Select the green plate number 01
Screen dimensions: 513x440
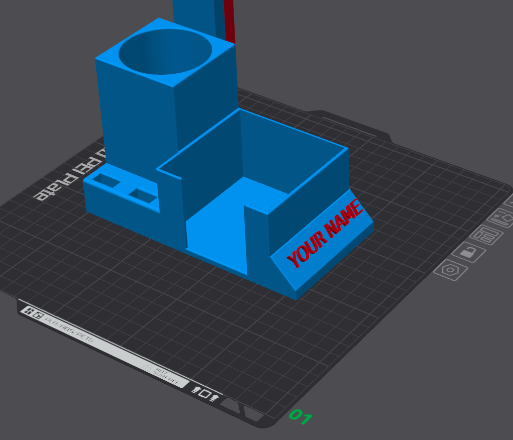pos(300,417)
